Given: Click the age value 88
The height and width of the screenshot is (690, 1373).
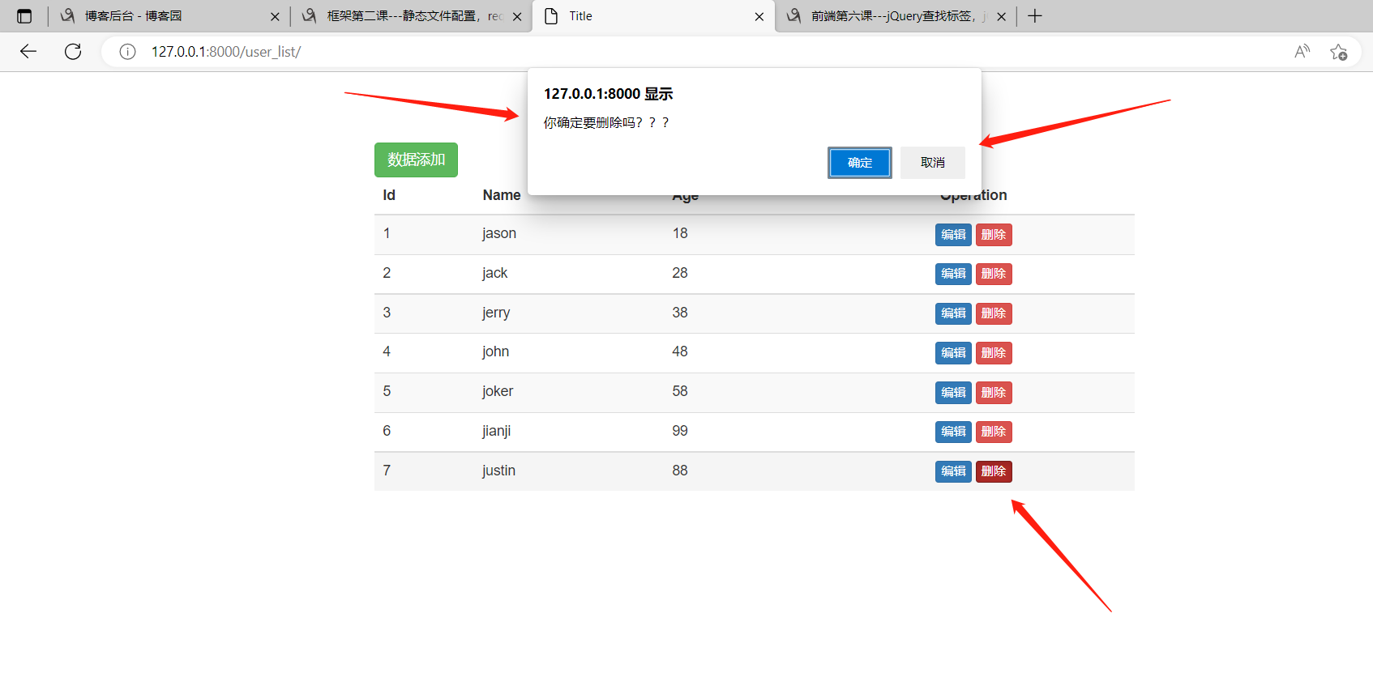Looking at the screenshot, I should point(680,471).
